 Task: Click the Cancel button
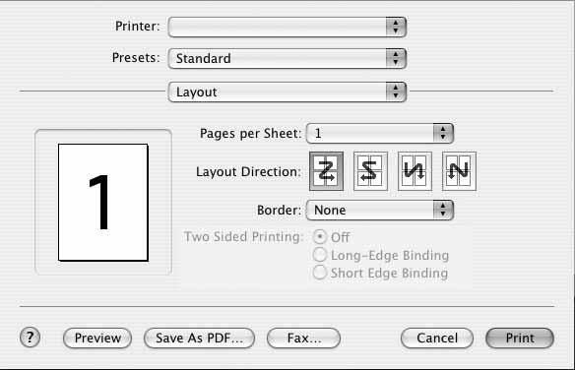click(437, 338)
